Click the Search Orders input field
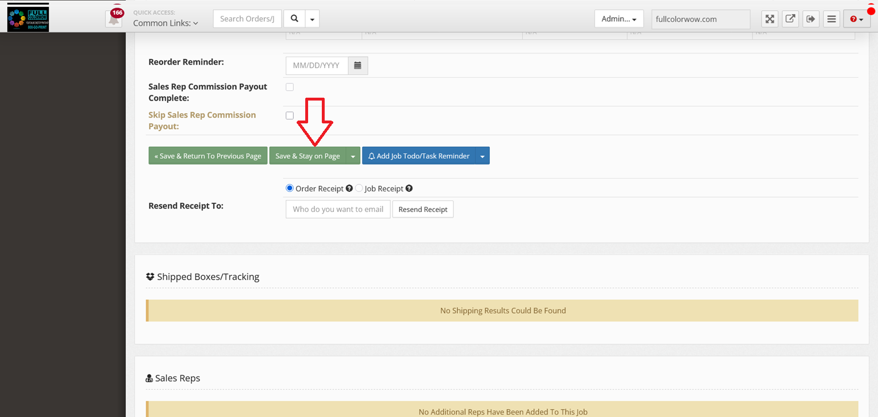 (248, 19)
